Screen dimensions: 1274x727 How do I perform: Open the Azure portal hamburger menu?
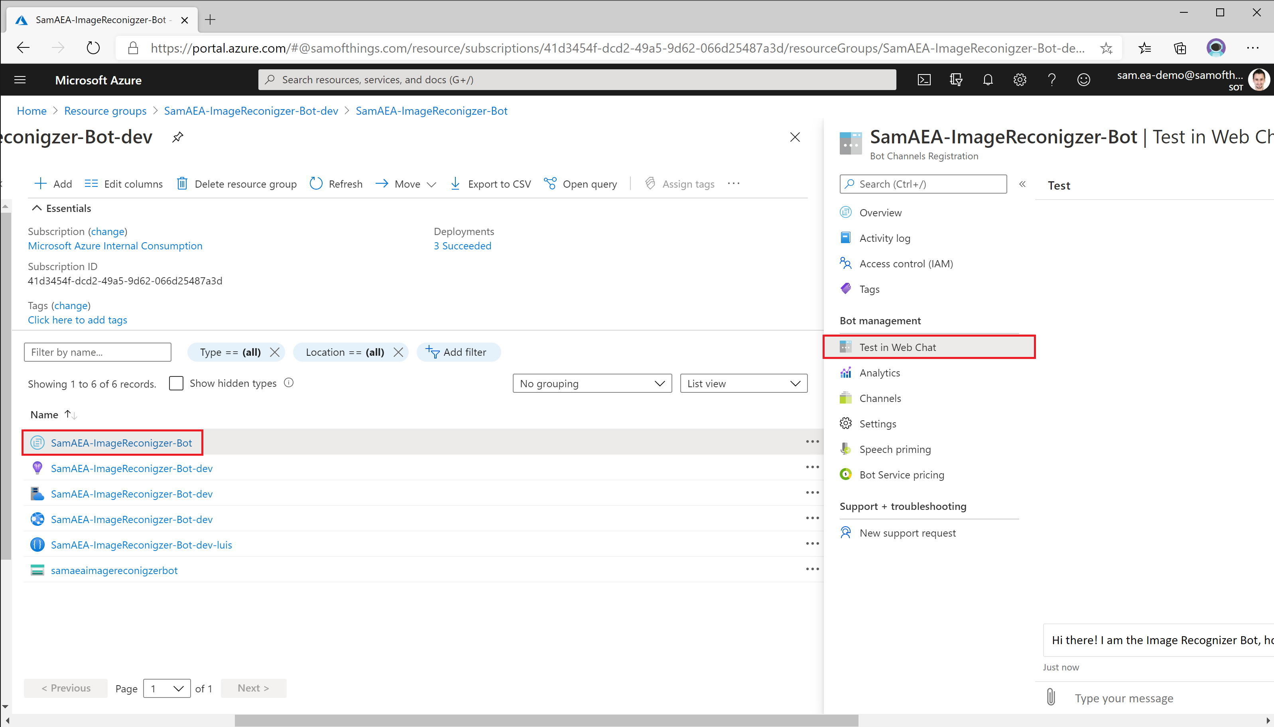point(20,80)
